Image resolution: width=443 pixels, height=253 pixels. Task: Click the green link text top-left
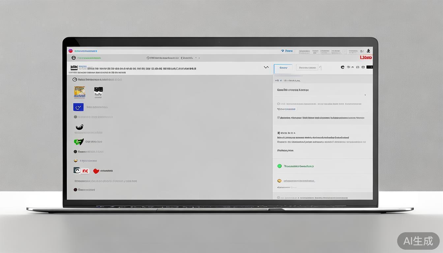pos(89,58)
